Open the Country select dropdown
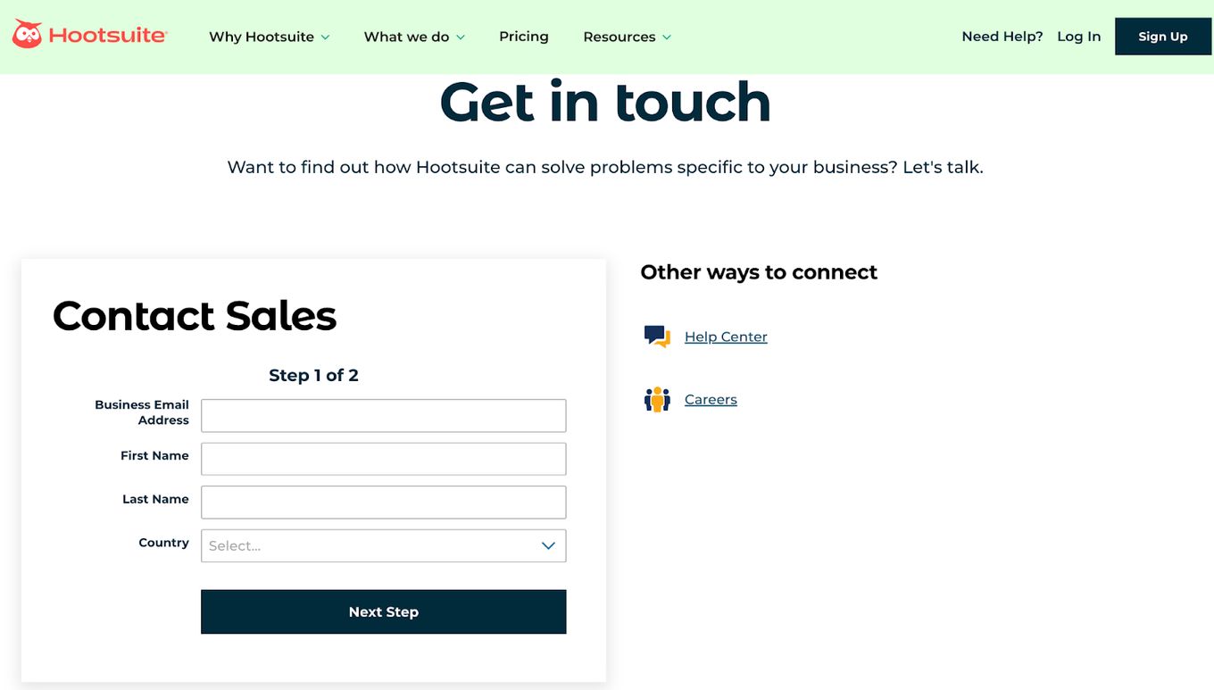 [x=384, y=545]
